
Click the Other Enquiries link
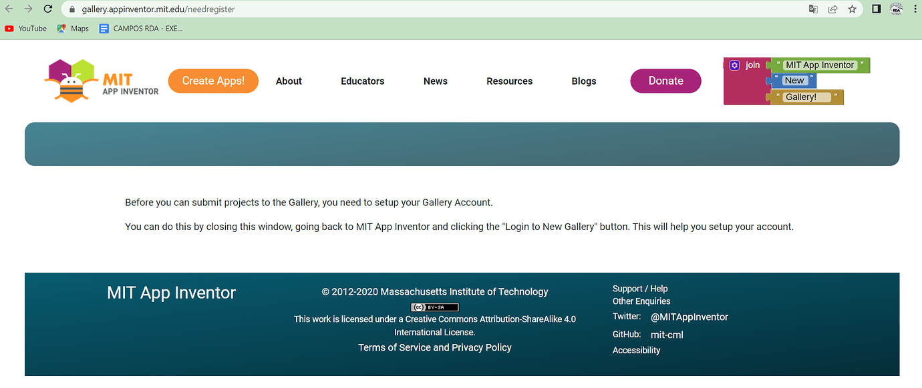point(641,301)
